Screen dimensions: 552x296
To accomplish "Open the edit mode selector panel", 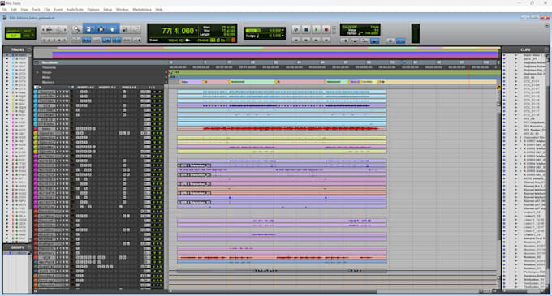I will (x=20, y=33).
